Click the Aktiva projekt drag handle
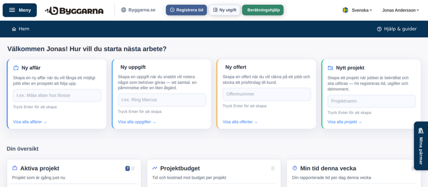Screen dimensions: 428x187 coord(133,169)
